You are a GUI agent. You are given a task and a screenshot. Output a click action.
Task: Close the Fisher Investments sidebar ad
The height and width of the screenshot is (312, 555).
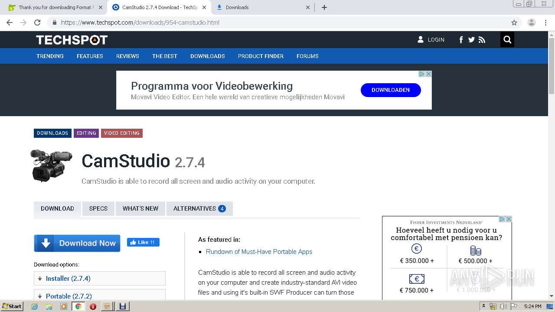point(509,219)
